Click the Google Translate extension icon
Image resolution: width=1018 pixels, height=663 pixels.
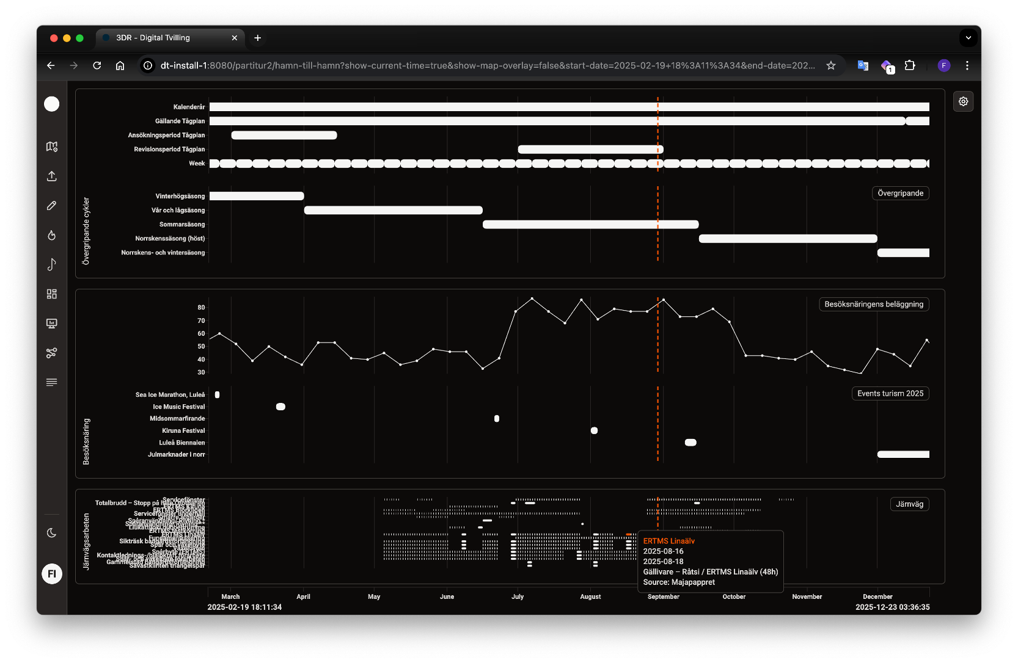[863, 65]
